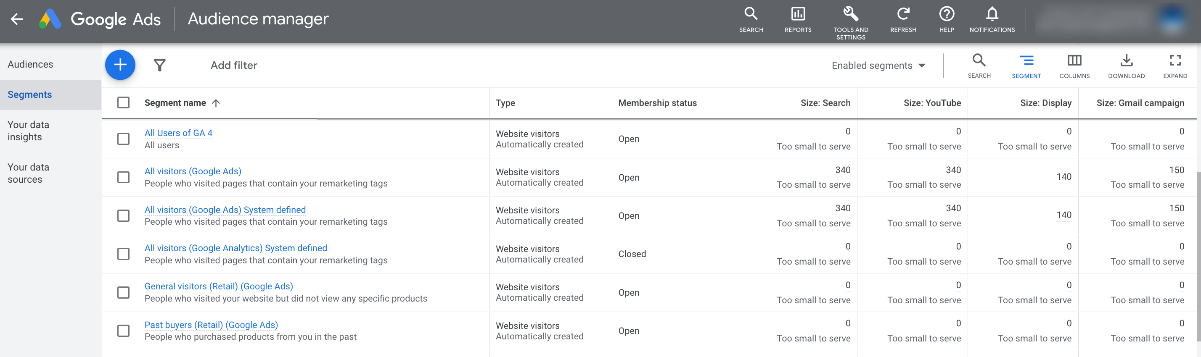Sort by Size: Display column
This screenshot has height=357, width=1201.
pyautogui.click(x=1045, y=103)
